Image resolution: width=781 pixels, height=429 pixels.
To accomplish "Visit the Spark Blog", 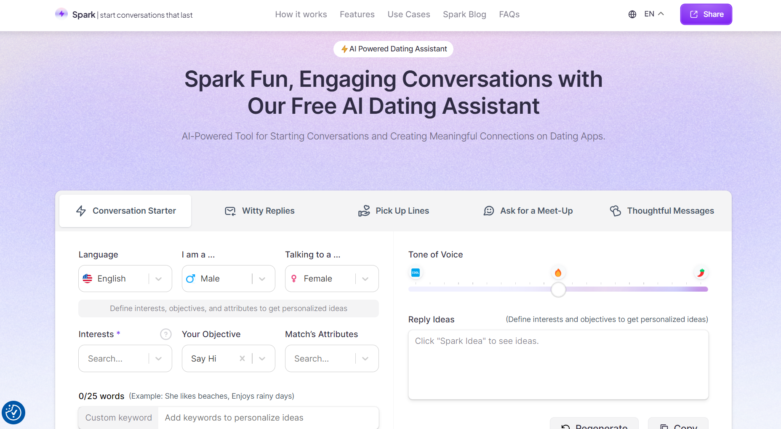I will [x=464, y=14].
